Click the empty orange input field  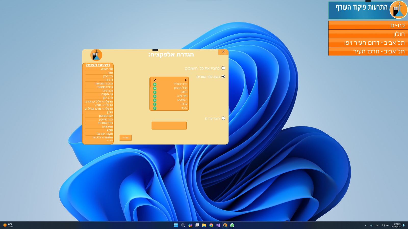point(169,125)
